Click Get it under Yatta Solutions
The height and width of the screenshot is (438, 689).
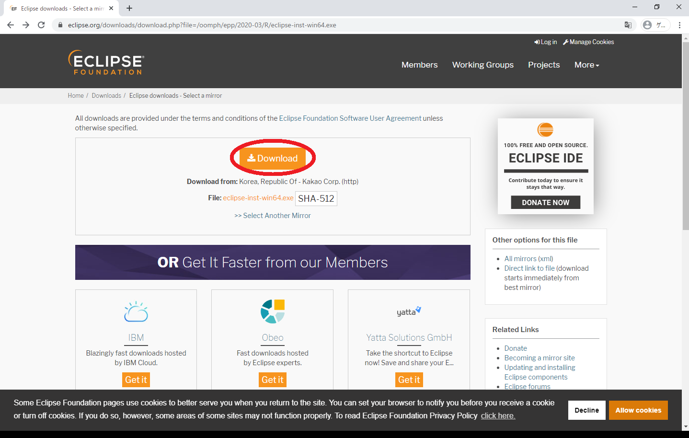click(x=409, y=380)
